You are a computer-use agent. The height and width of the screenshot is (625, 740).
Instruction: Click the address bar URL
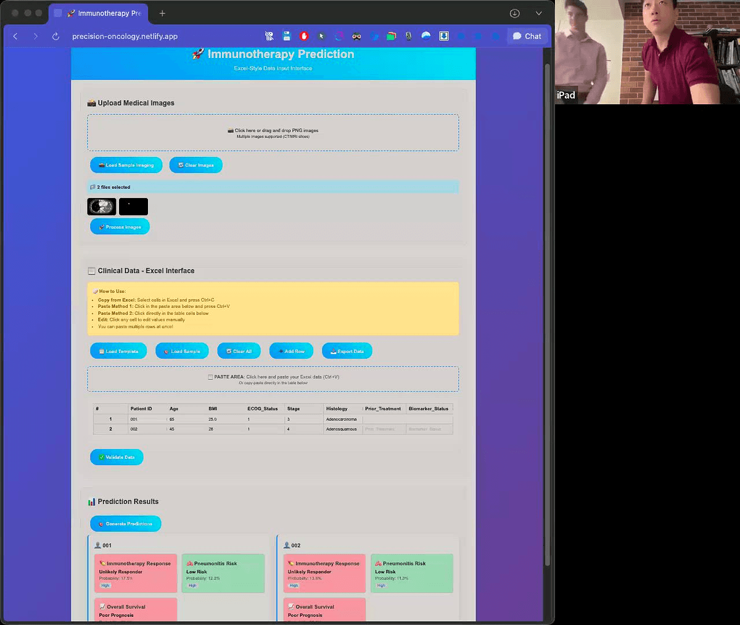click(x=125, y=36)
